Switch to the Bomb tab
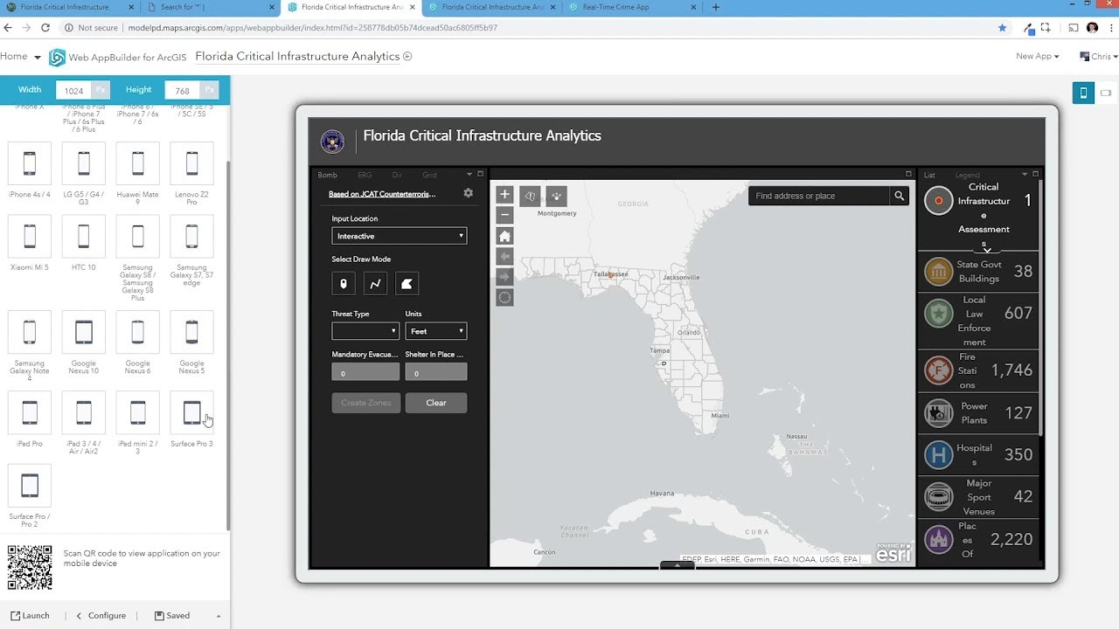 (327, 175)
